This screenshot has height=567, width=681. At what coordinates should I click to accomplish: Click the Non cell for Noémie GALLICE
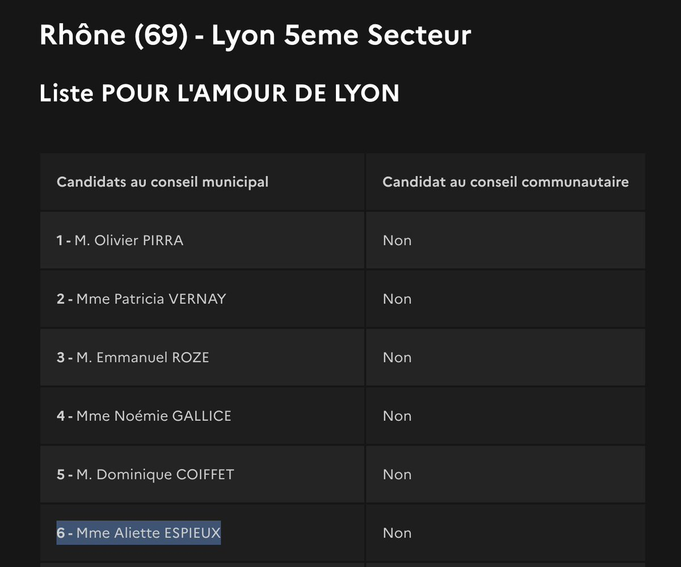(x=397, y=416)
